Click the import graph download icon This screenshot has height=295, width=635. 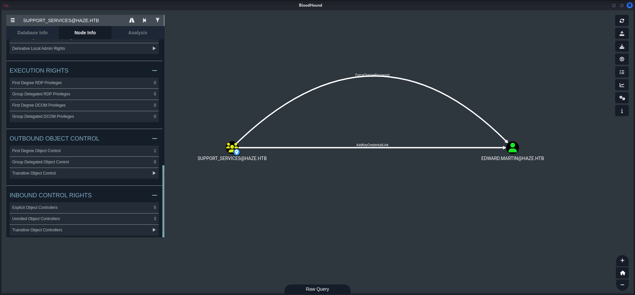point(622,47)
